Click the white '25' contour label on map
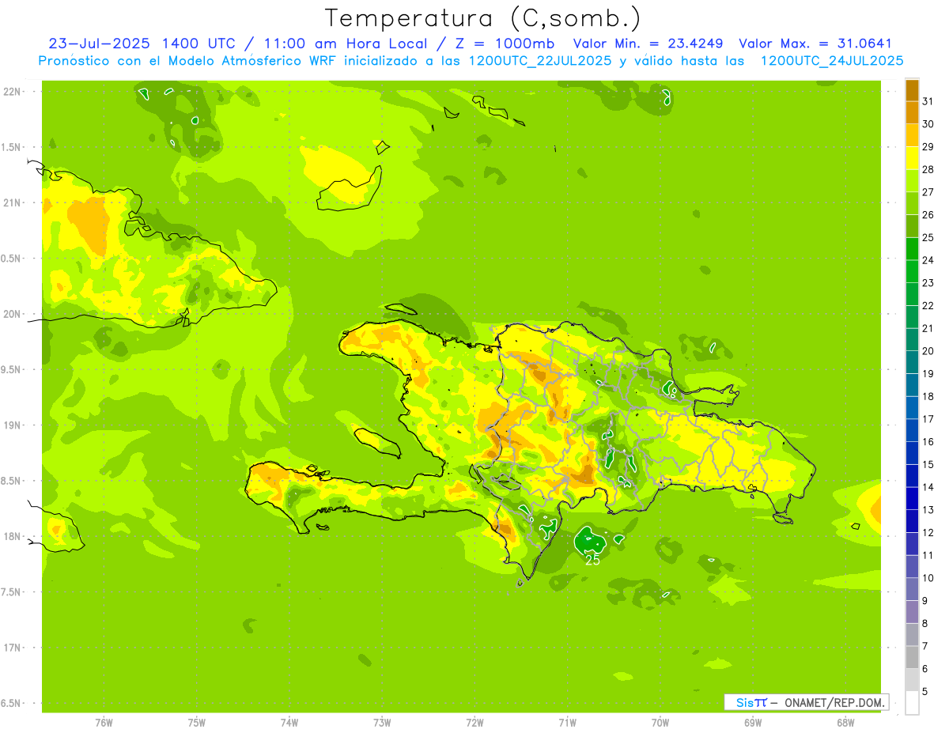This screenshot has width=949, height=733. (592, 560)
